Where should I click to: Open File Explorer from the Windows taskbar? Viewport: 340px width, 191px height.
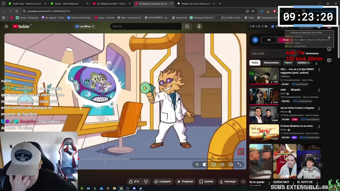click(x=114, y=189)
